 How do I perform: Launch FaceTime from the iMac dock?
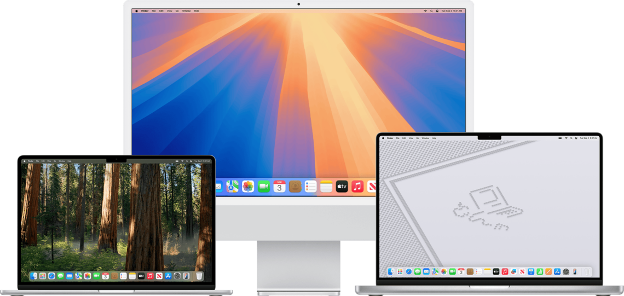264,187
